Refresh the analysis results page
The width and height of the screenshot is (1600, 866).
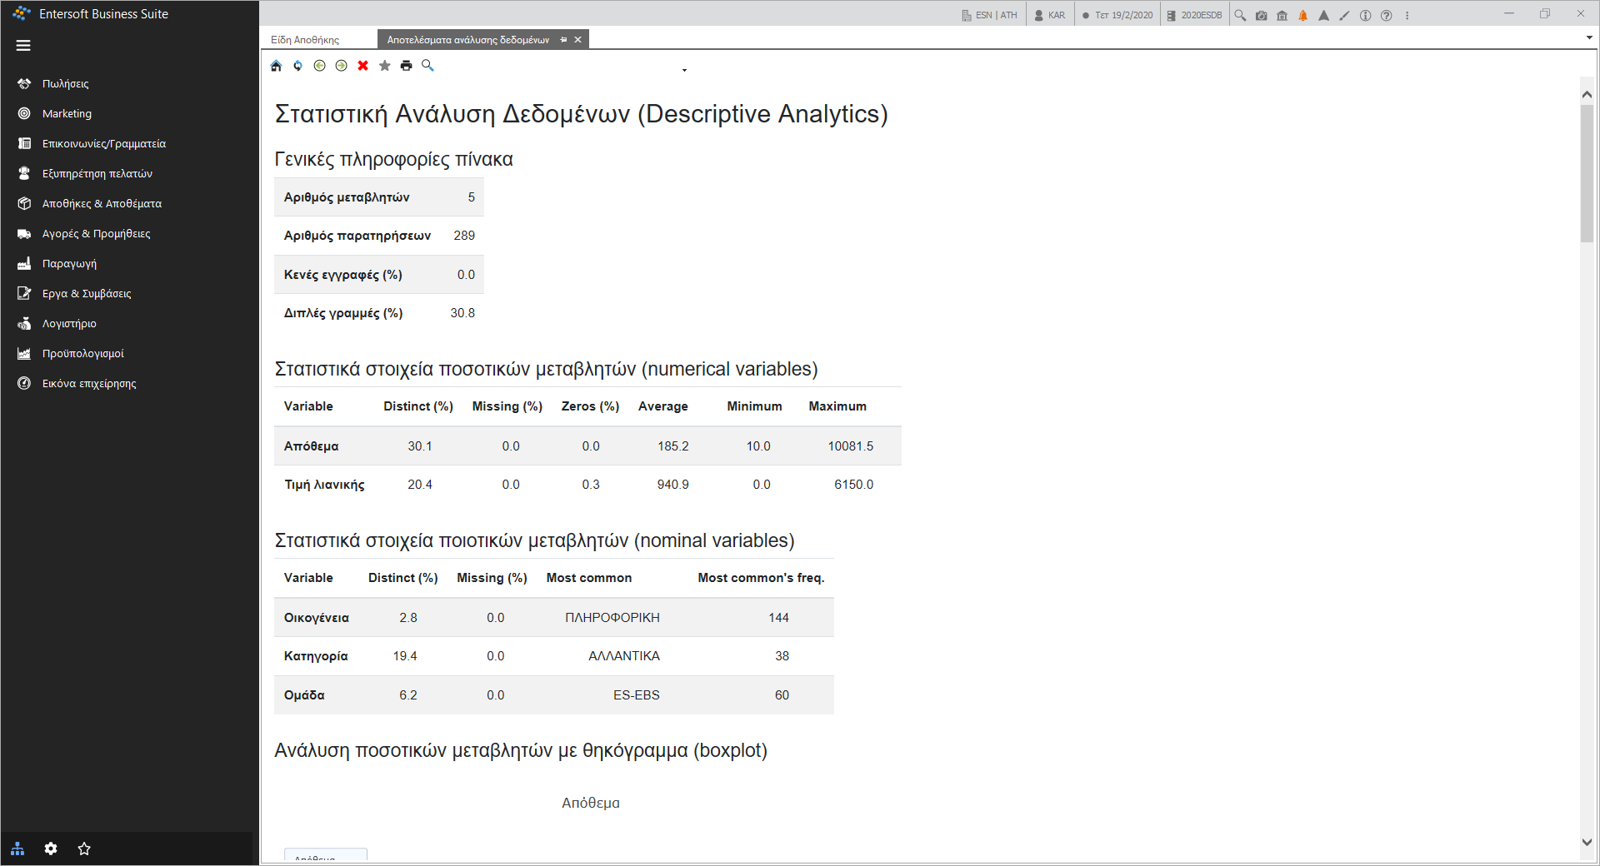(x=298, y=66)
